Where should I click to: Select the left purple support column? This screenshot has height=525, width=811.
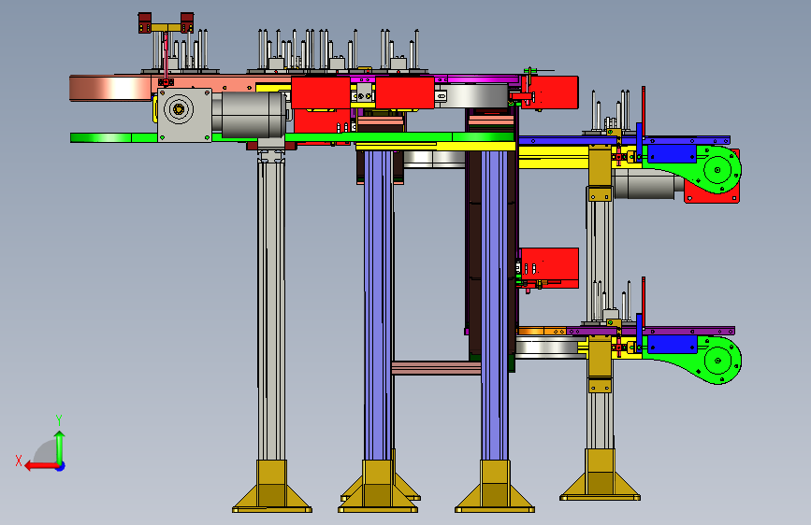(x=378, y=305)
